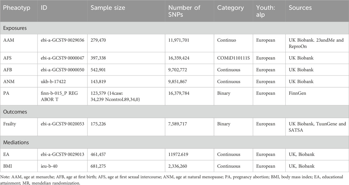Viewport: 349px width, 185px height.
Task: Click ID 'ebi-a-GCST9 0020053'
Action: point(62,124)
